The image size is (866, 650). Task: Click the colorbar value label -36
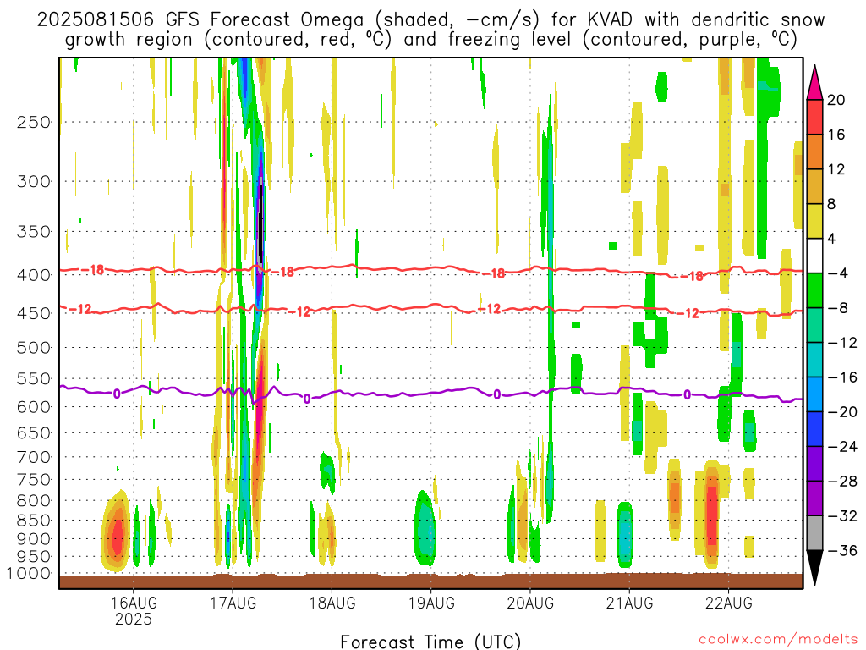(841, 550)
